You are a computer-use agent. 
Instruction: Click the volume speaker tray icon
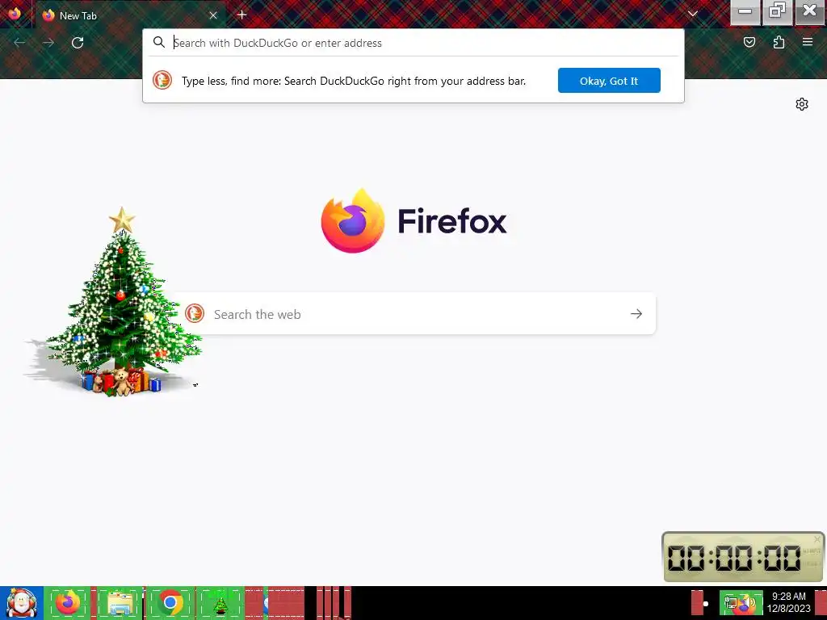747,602
